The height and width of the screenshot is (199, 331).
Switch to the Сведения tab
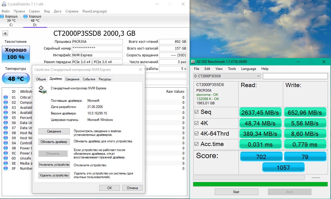pyautogui.click(x=72, y=79)
